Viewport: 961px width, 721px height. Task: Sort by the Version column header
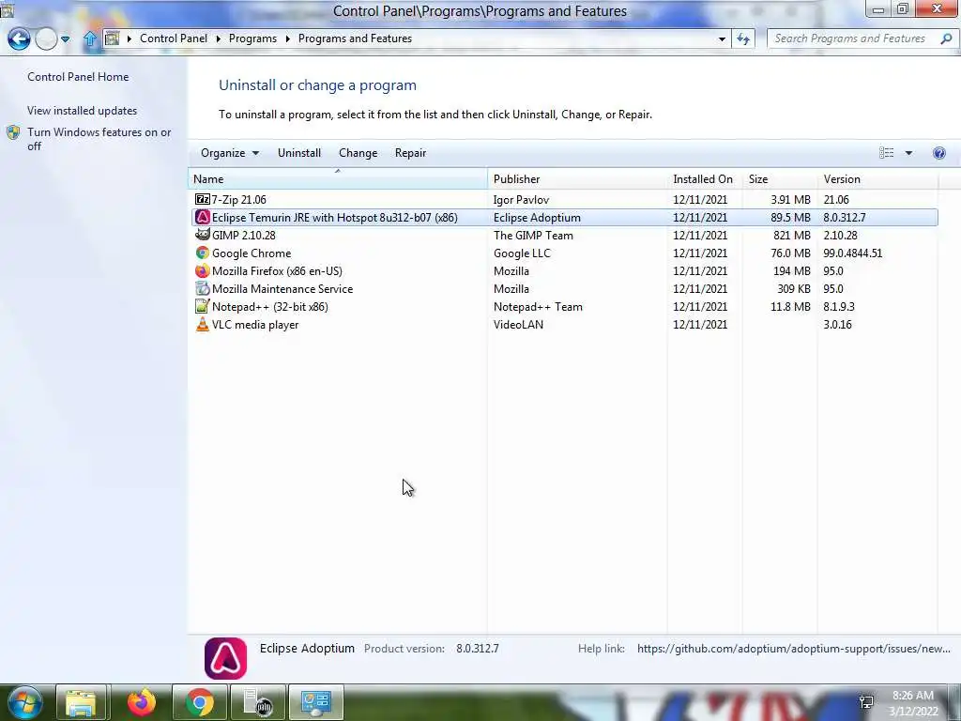tap(877, 179)
